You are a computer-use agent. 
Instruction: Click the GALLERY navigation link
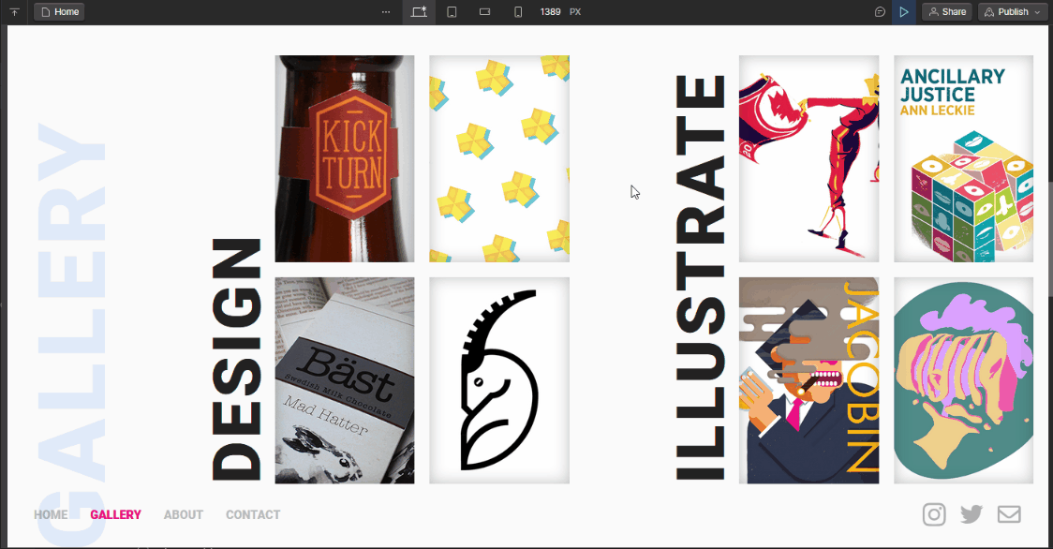click(x=115, y=514)
